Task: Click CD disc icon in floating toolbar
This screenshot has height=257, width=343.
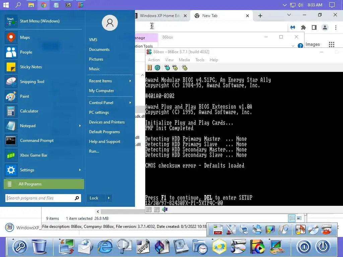Action: (x=313, y=230)
